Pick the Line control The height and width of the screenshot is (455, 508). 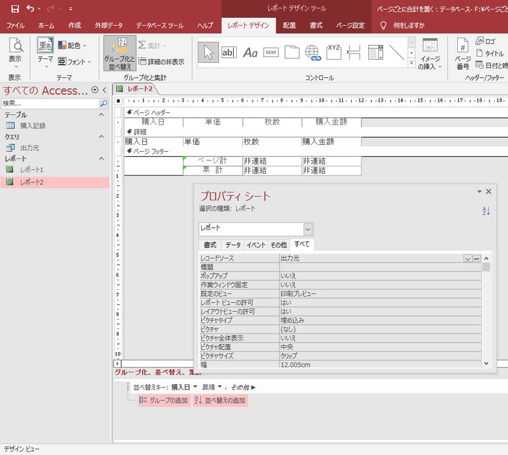396,52
